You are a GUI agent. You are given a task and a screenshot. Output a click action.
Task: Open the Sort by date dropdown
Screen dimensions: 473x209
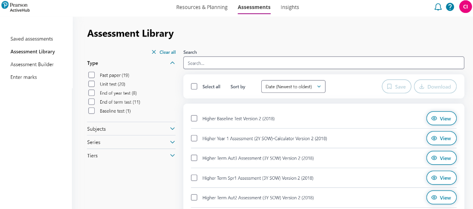[x=293, y=86]
